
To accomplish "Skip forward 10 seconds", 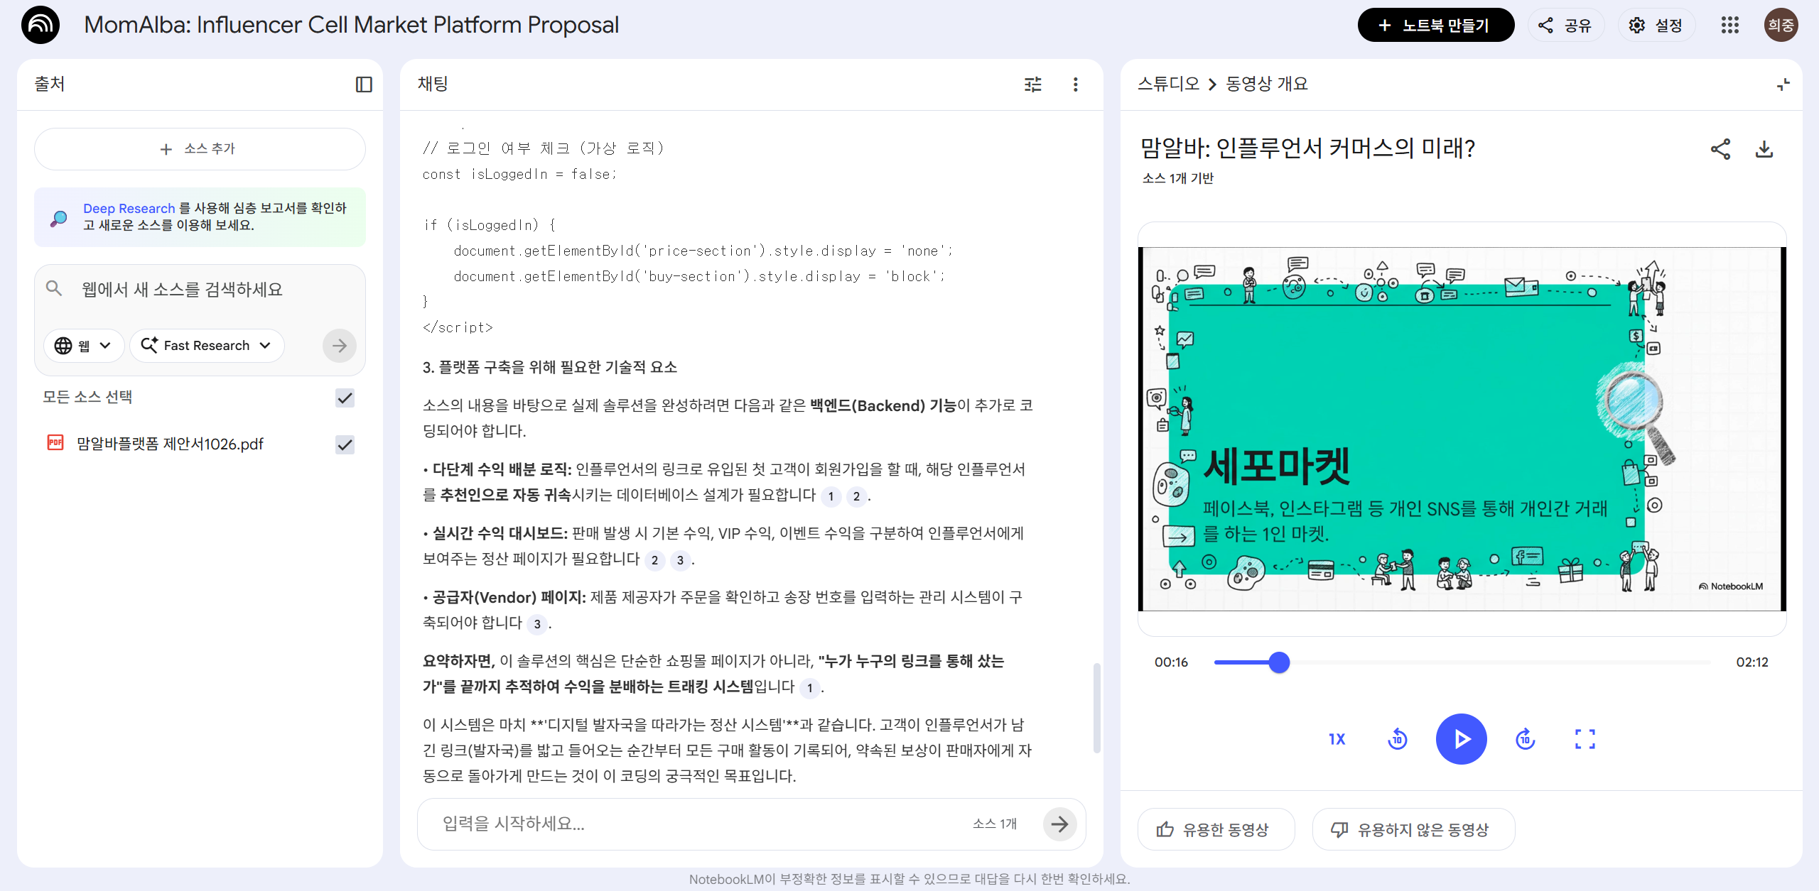I will point(1525,739).
